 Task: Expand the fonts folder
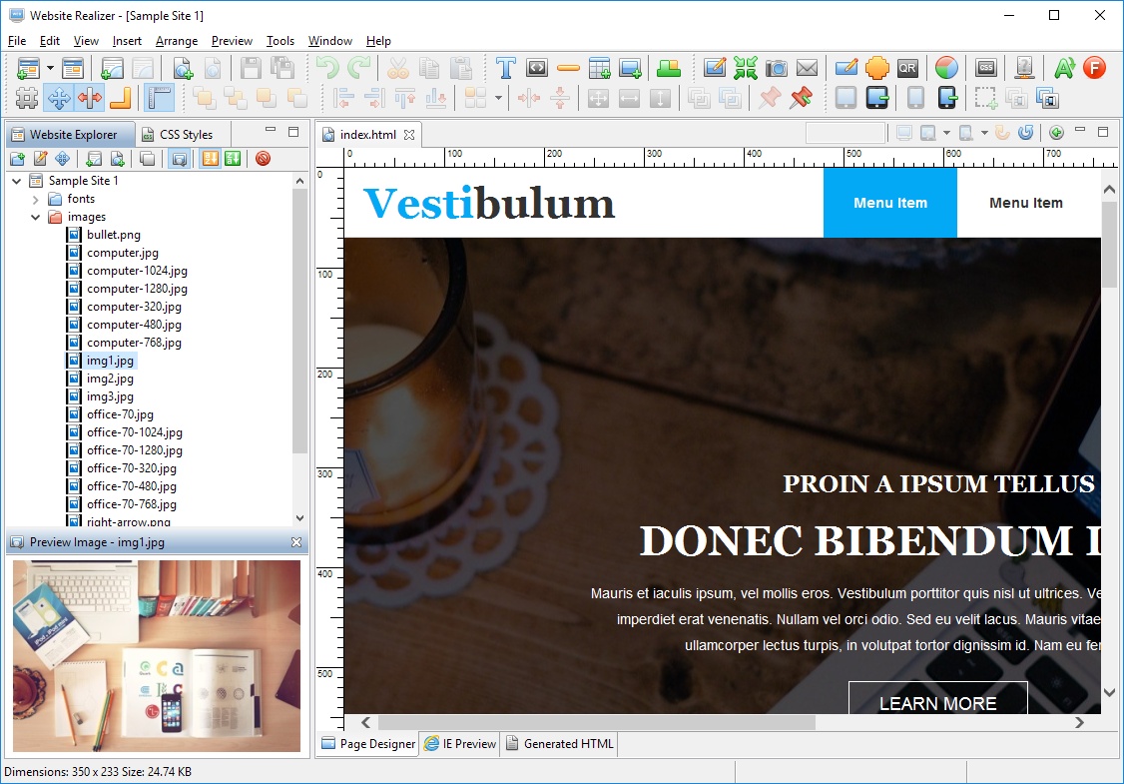[35, 200]
